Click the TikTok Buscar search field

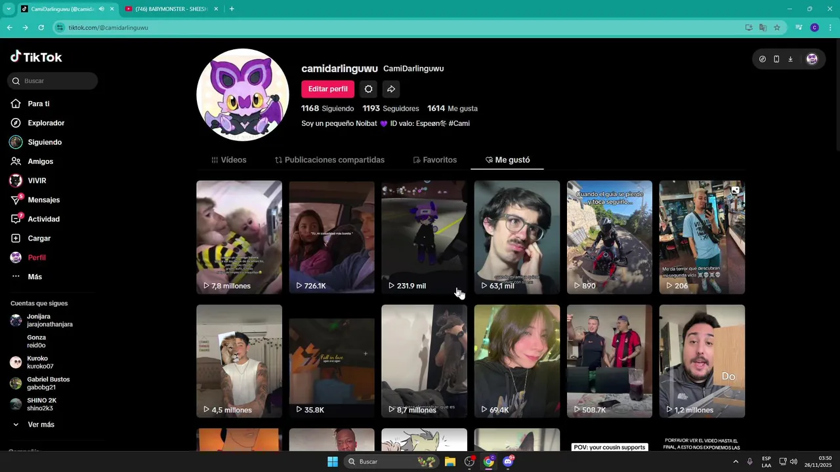52,81
